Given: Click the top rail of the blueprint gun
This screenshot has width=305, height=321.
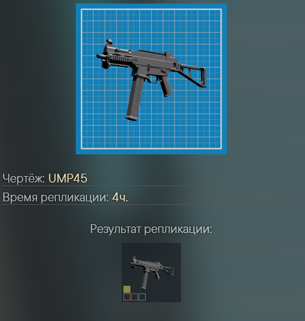Looking at the screenshot, I should [x=152, y=52].
